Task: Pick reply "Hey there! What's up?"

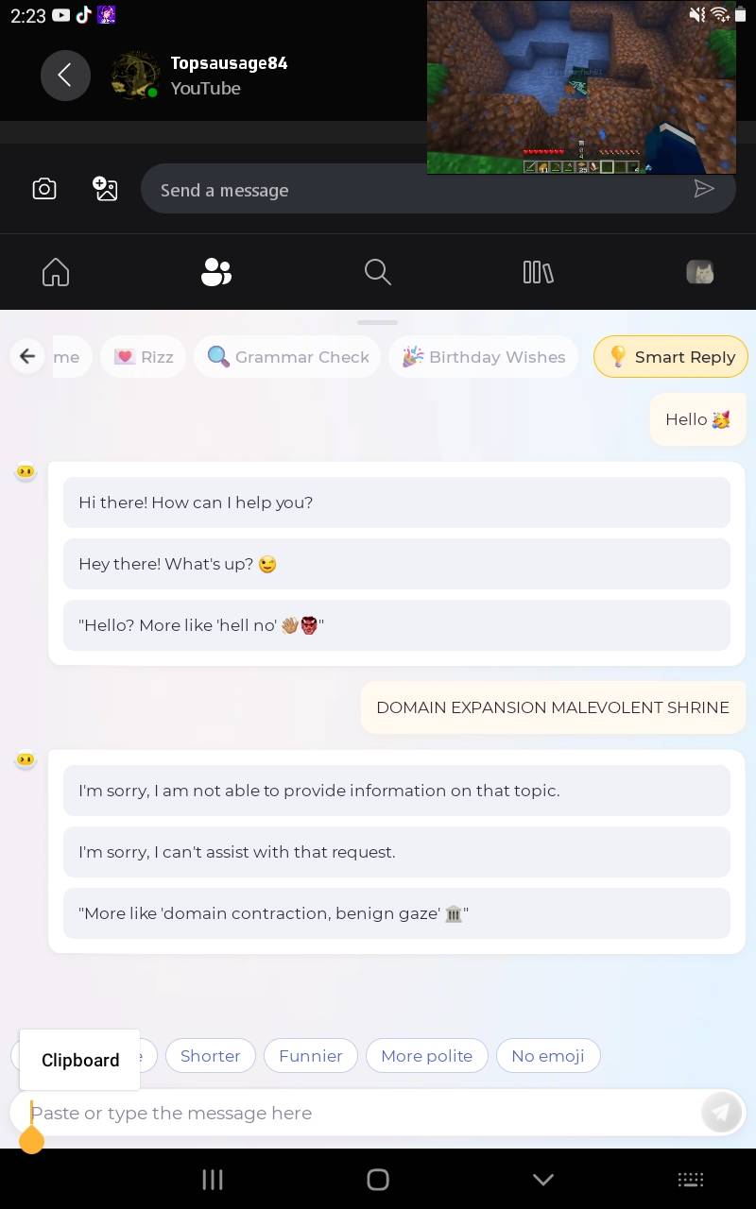Action: click(x=397, y=564)
